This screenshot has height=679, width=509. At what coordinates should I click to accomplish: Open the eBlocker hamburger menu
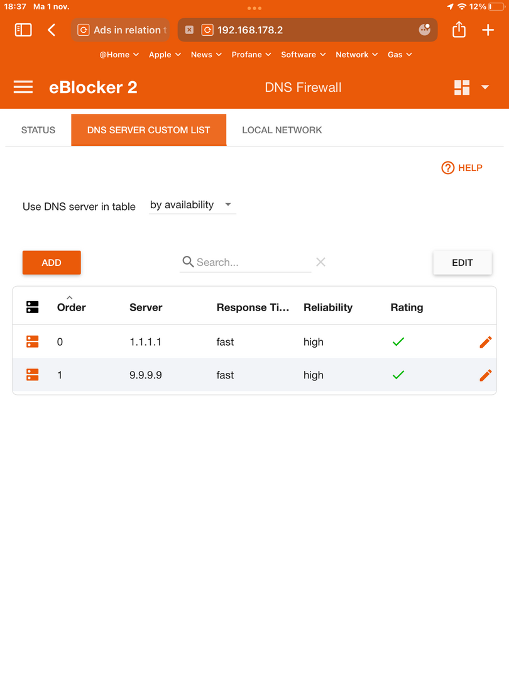coord(23,87)
